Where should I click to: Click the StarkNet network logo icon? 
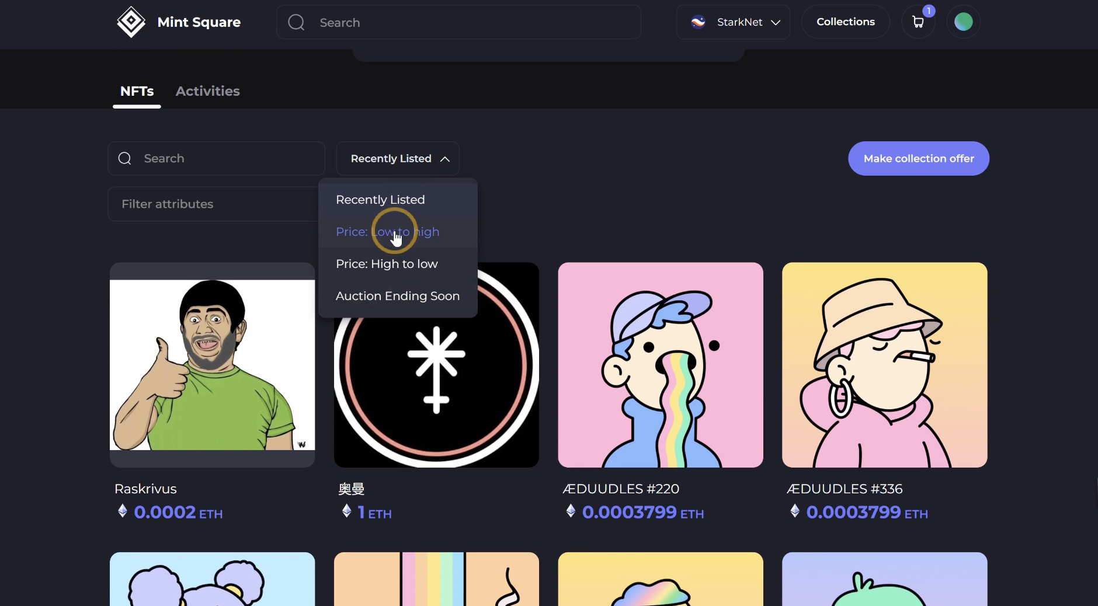[x=698, y=22]
